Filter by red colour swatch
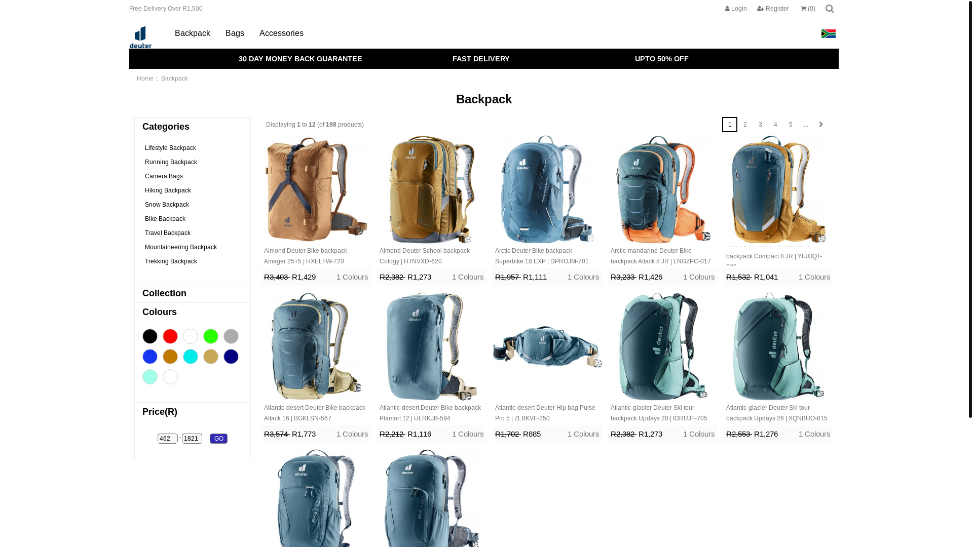 170,336
